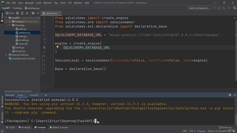The height and width of the screenshot is (133, 237).
Task: Expand the fastapienv folder
Action: coord(10,21)
